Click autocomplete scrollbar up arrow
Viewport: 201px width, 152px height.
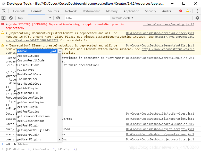(60, 51)
